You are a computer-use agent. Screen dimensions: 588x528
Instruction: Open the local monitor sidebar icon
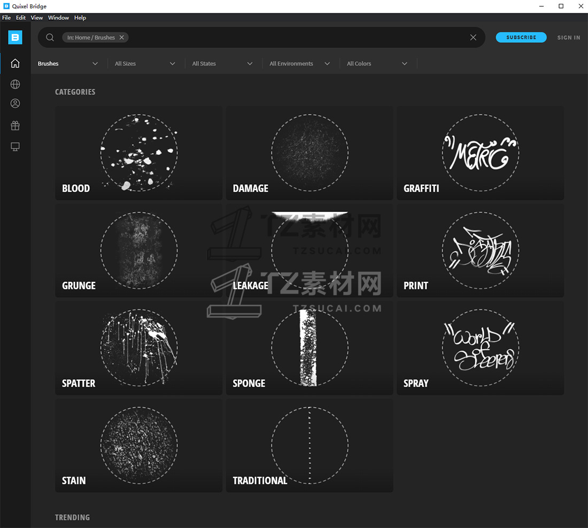[15, 146]
